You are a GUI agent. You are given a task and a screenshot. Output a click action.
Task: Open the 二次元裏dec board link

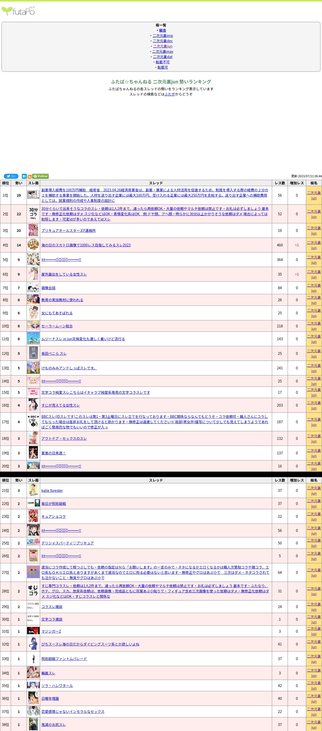(x=163, y=41)
